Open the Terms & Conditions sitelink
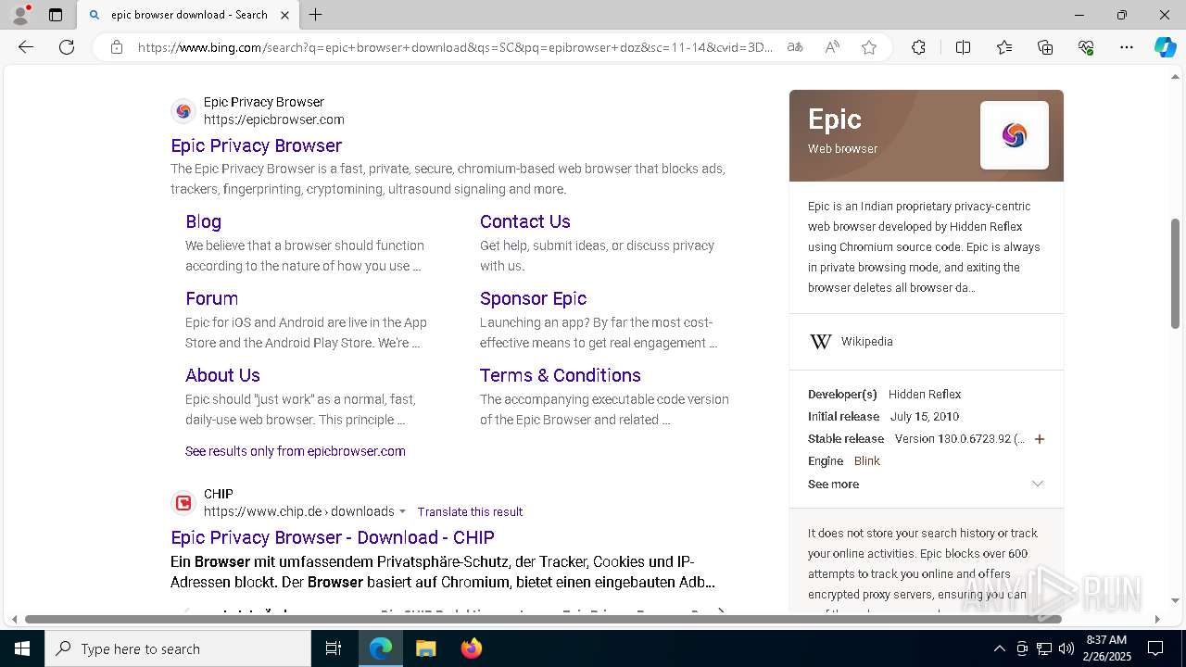The height and width of the screenshot is (667, 1186). tap(560, 375)
